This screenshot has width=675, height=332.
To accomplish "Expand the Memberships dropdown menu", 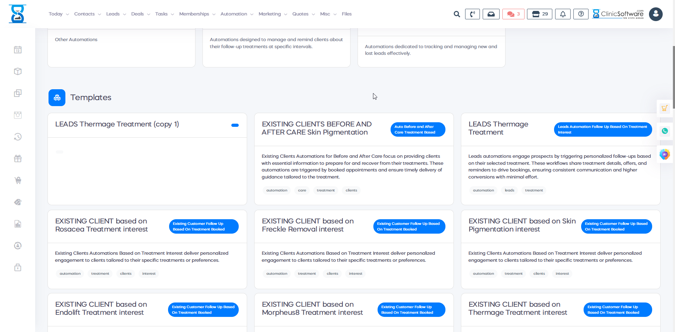I will click(x=197, y=14).
